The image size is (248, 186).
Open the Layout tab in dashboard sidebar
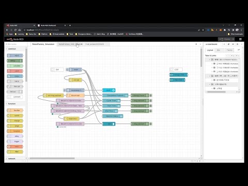tap(210, 50)
